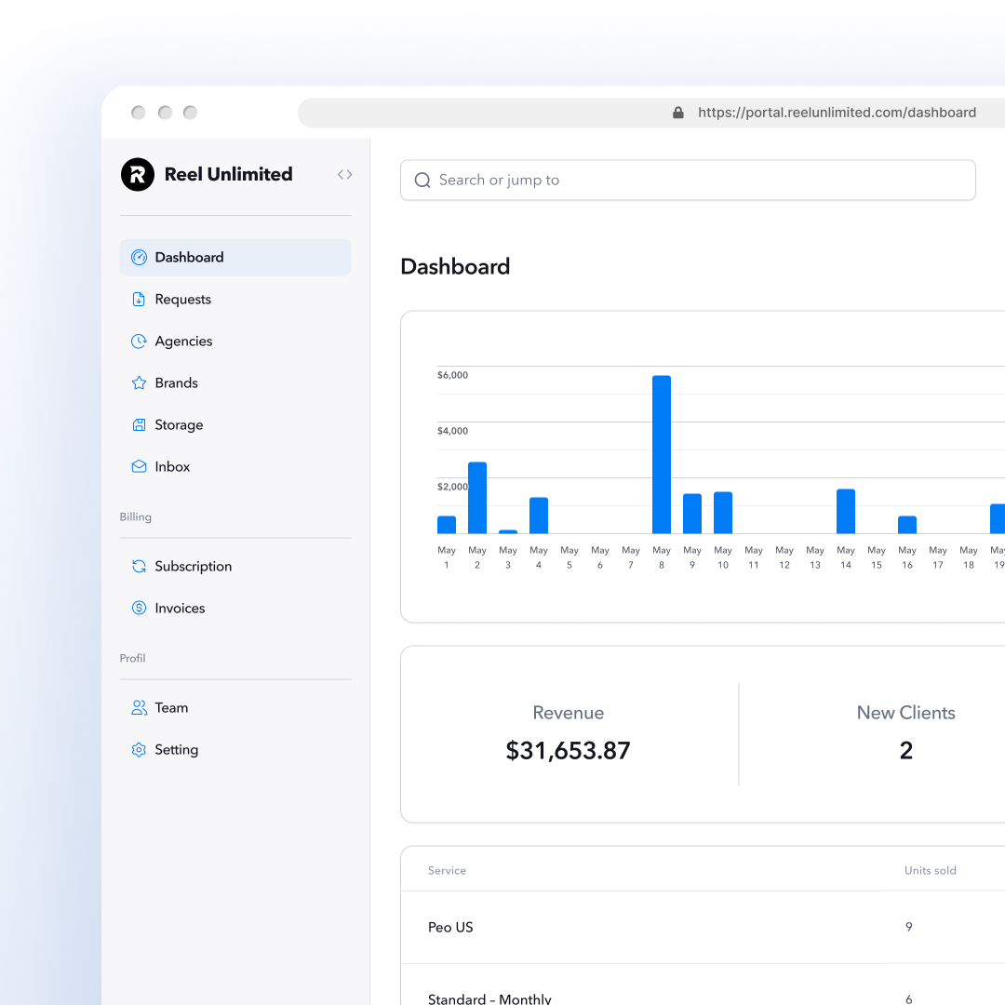Click the New Clients value 2
The image size is (1005, 1005).
pos(905,751)
